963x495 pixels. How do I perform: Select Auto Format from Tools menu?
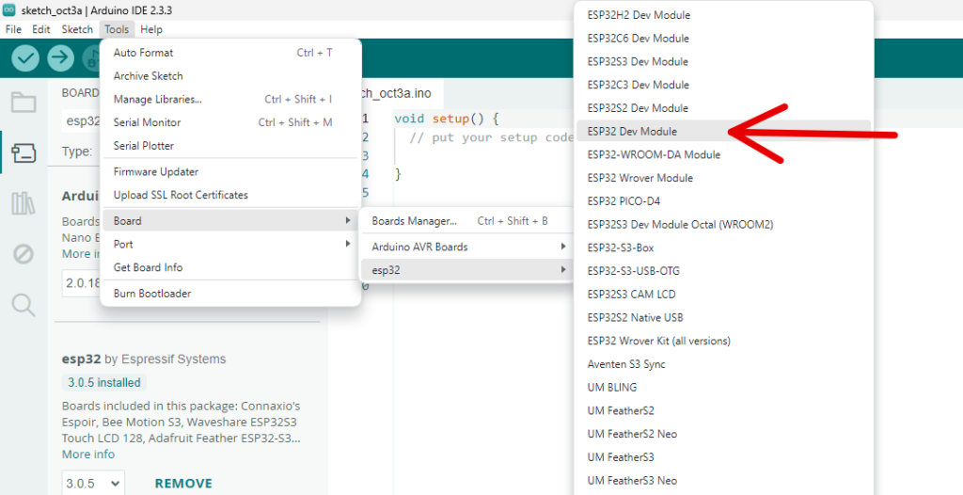click(x=230, y=53)
